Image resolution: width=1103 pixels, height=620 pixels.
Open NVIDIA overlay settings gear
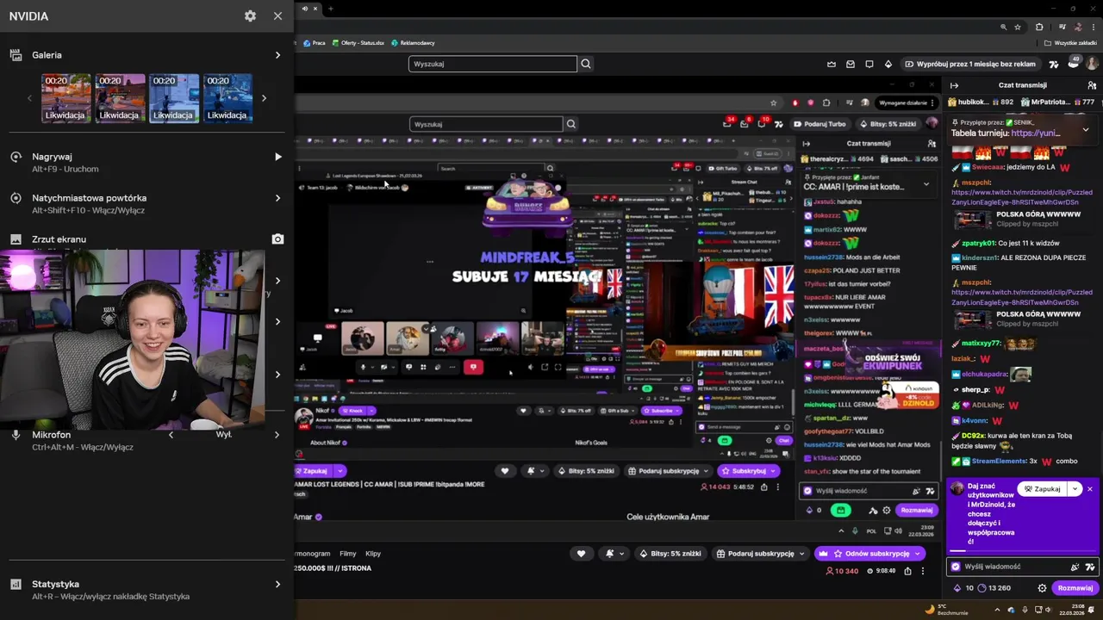pyautogui.click(x=250, y=16)
